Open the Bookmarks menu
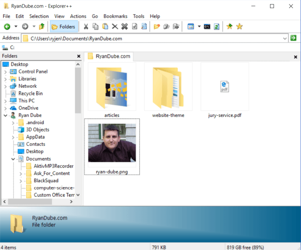This screenshot has width=301, height=250. point(116,16)
